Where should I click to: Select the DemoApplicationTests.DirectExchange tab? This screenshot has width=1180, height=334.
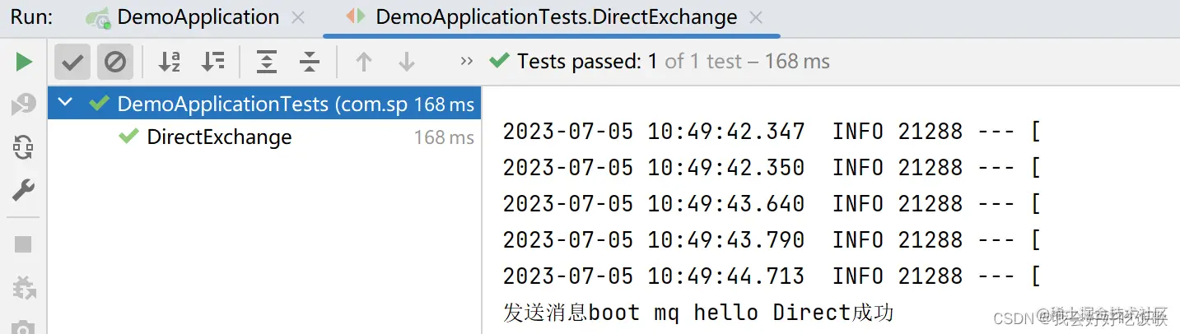pos(556,17)
